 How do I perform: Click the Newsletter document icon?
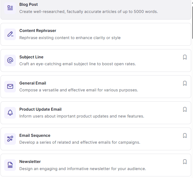point(10,165)
